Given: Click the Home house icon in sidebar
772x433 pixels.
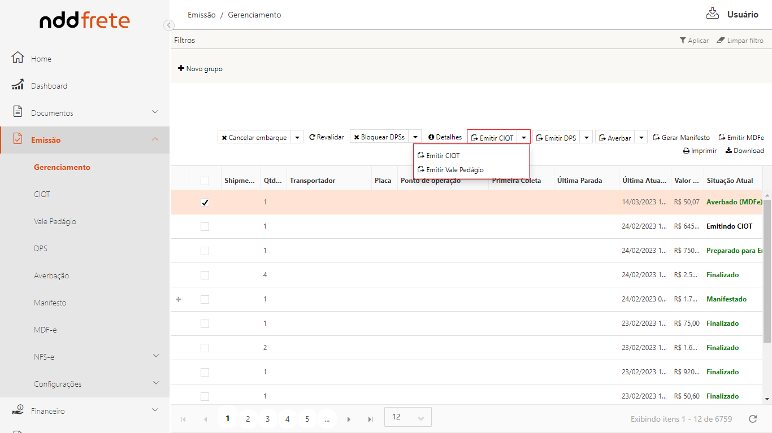Looking at the screenshot, I should pyautogui.click(x=18, y=58).
